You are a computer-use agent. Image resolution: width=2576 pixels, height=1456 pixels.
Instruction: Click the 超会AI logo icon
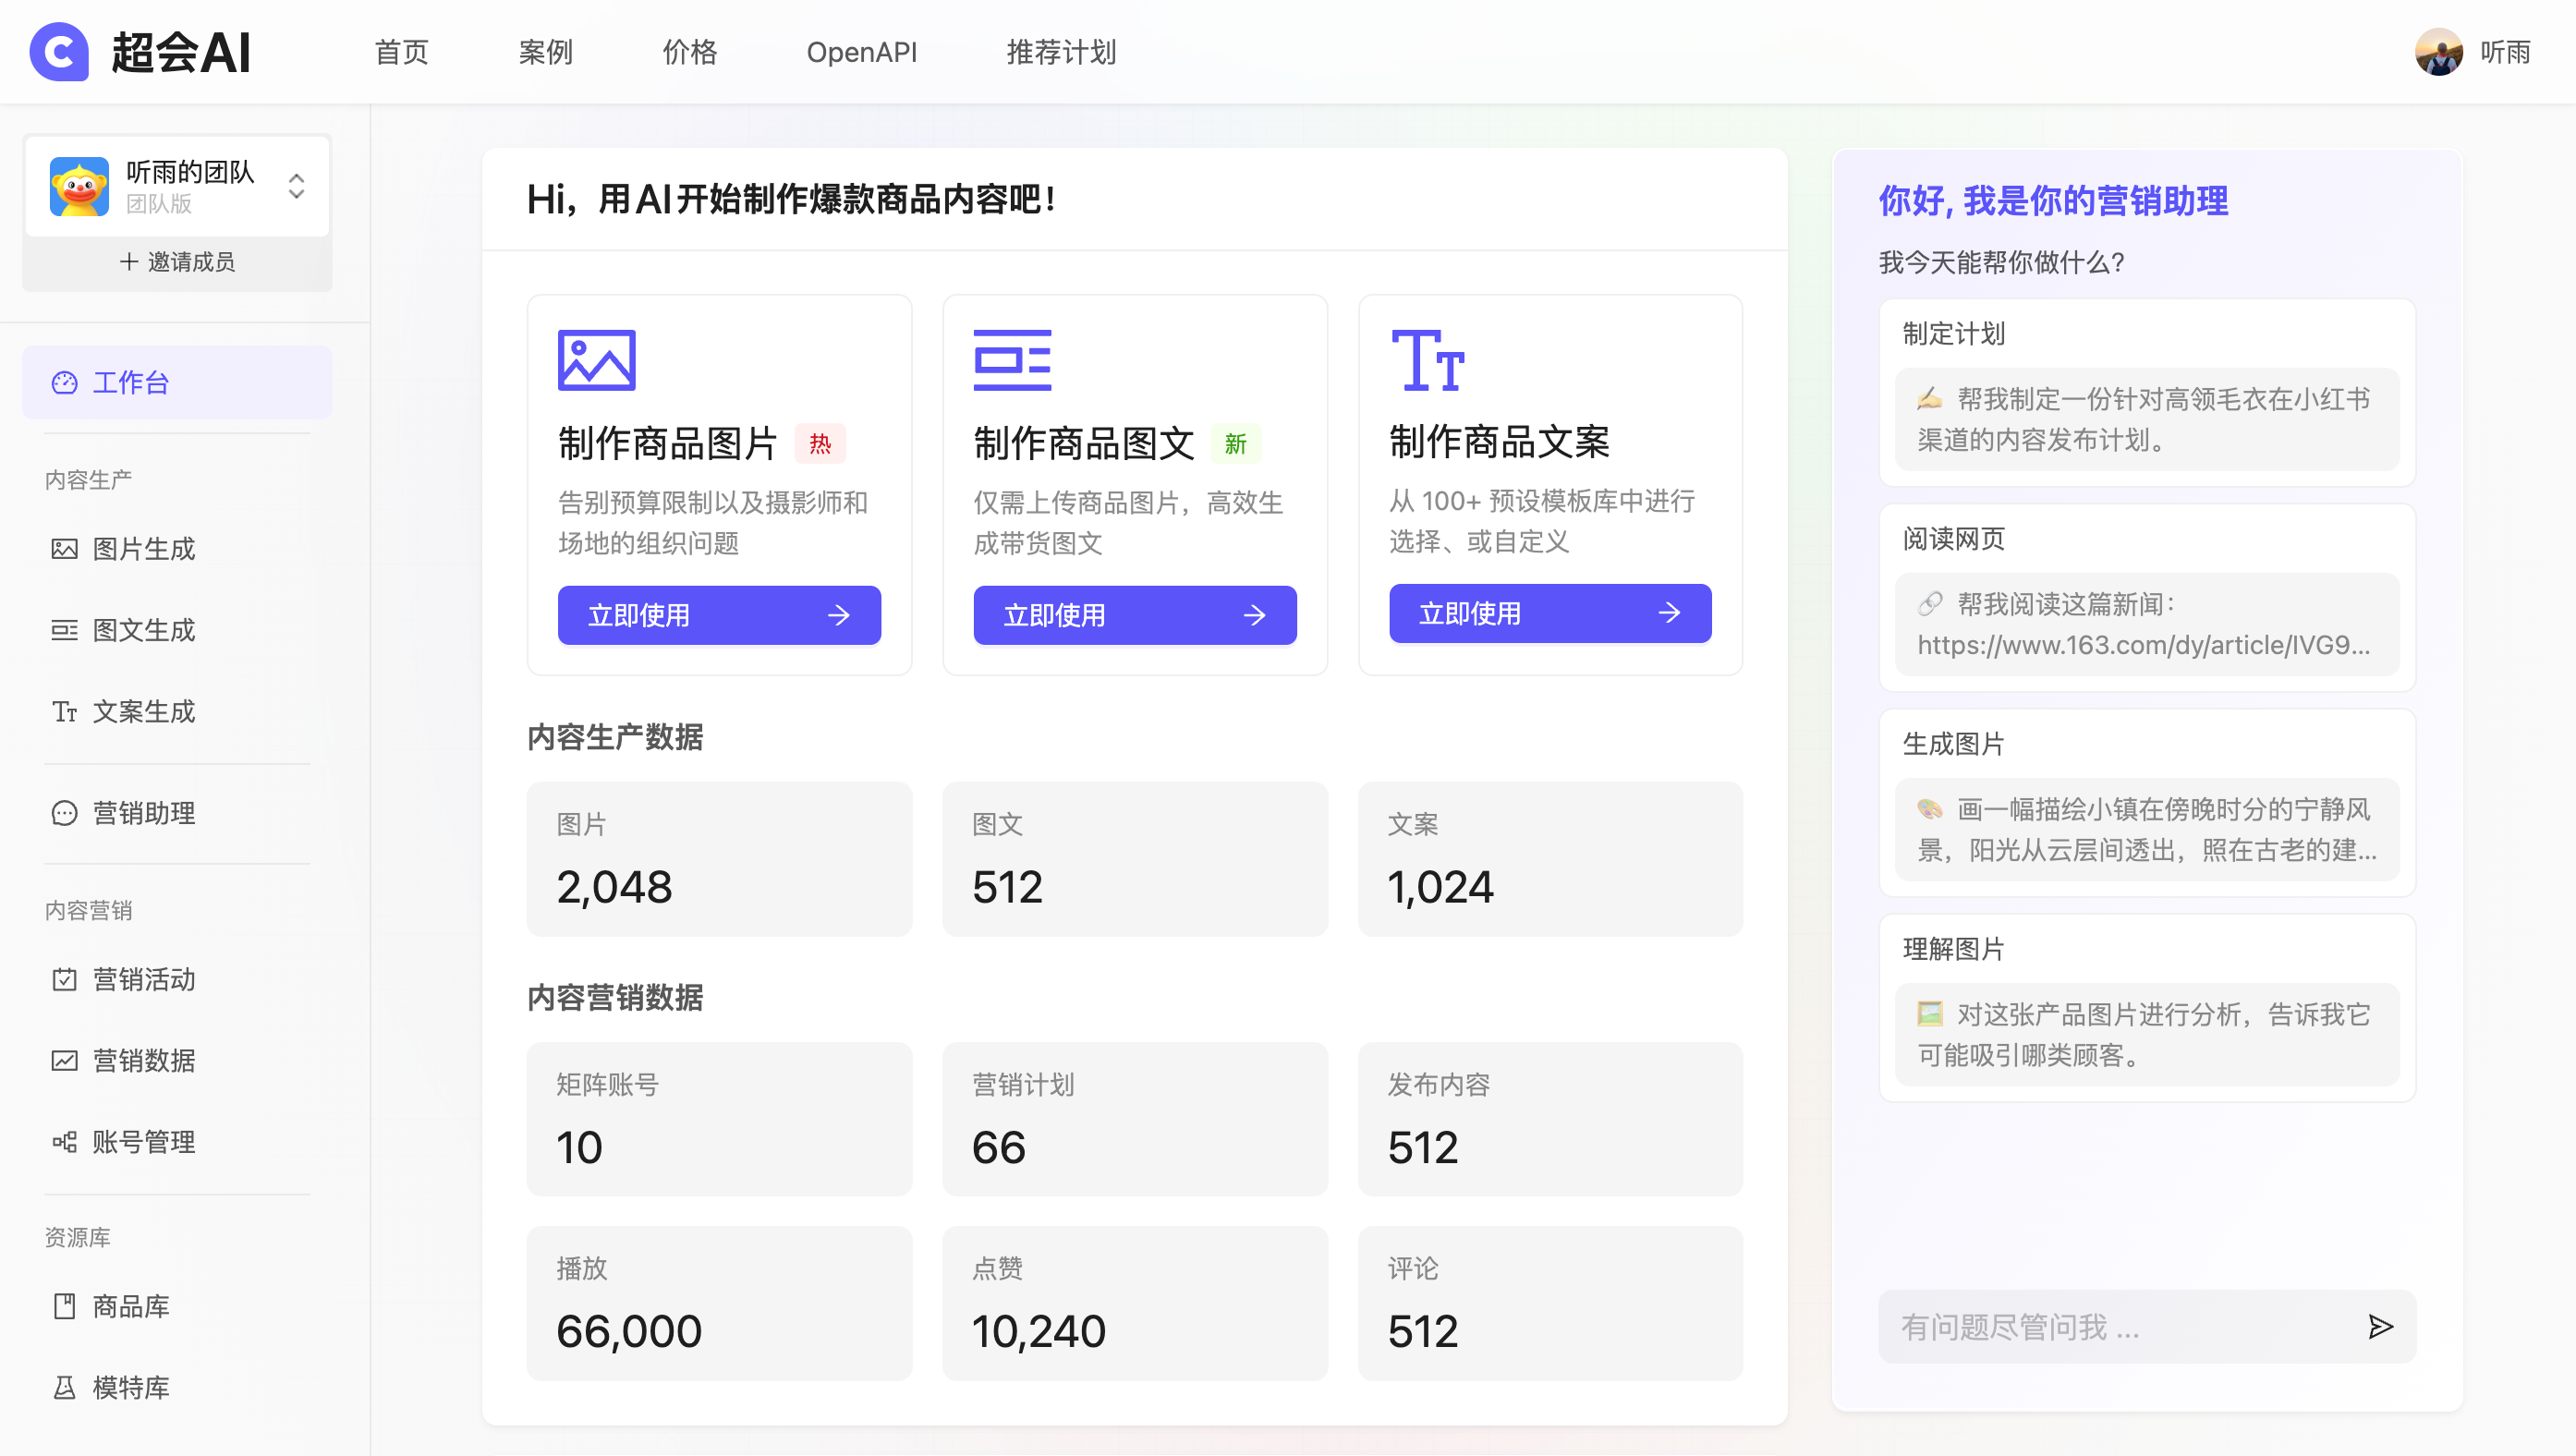click(x=59, y=51)
